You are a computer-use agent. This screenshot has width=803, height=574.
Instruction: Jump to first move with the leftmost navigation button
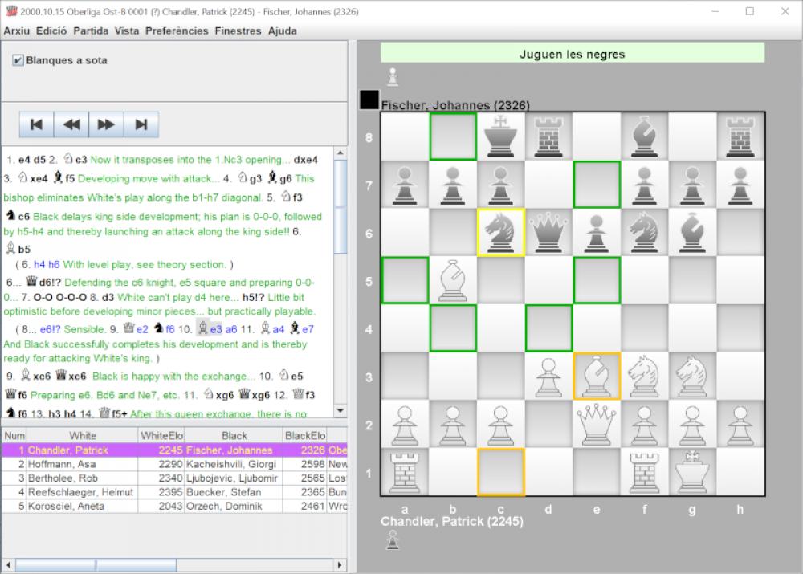coord(36,124)
